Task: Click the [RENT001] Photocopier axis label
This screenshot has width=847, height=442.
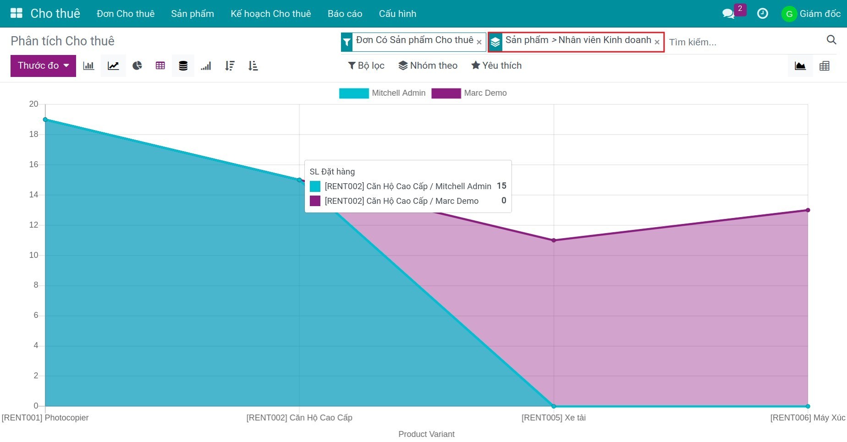Action: (x=45, y=418)
